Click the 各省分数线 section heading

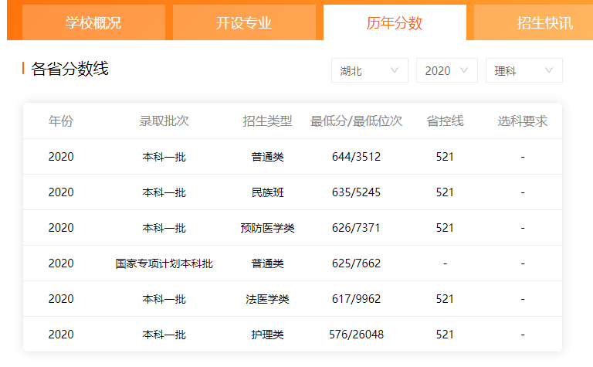(69, 69)
